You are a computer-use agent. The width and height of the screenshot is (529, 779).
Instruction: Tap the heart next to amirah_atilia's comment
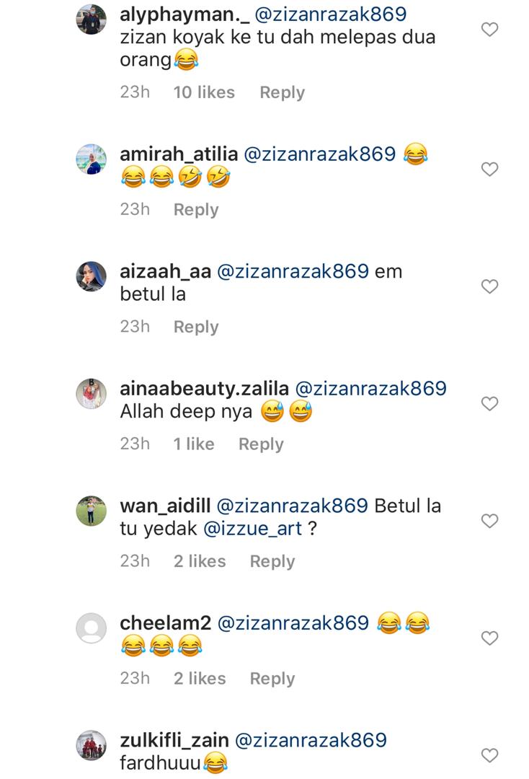(x=489, y=169)
